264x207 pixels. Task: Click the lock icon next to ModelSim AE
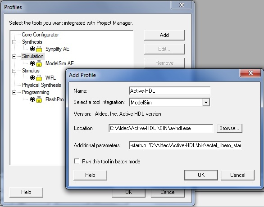[39, 63]
